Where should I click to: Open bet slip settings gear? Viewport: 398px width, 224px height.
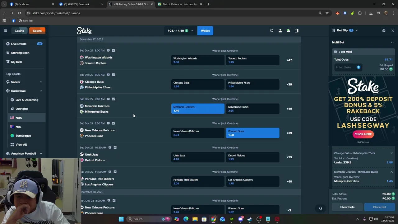384,30
